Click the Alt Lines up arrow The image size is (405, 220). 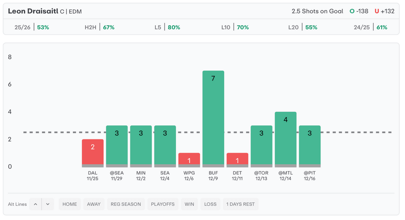[x=36, y=204]
